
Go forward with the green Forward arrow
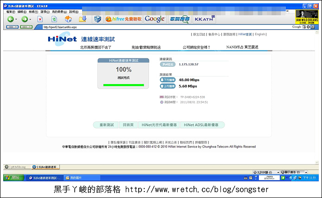pos(25,19)
